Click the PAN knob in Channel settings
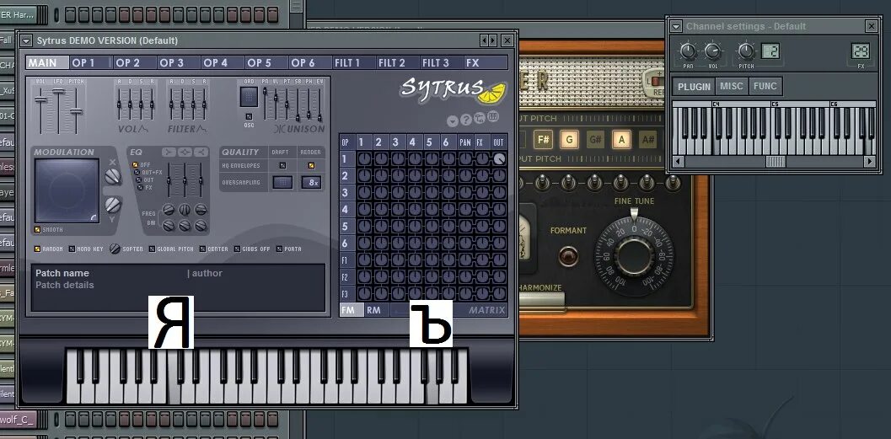This screenshot has width=891, height=439. coord(688,51)
